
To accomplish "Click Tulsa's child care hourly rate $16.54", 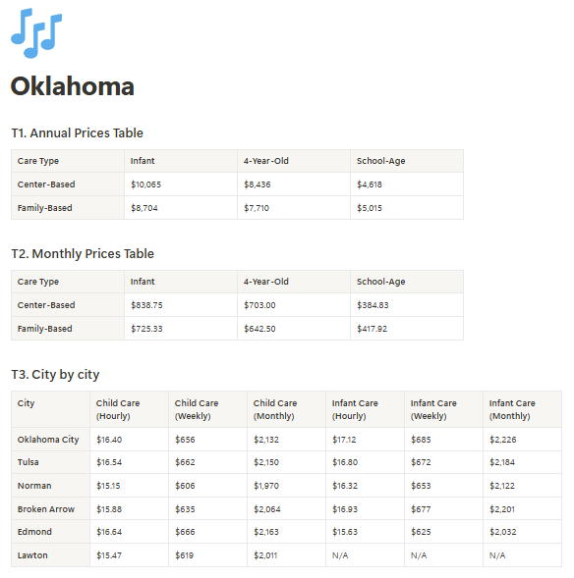I will click(x=129, y=462).
